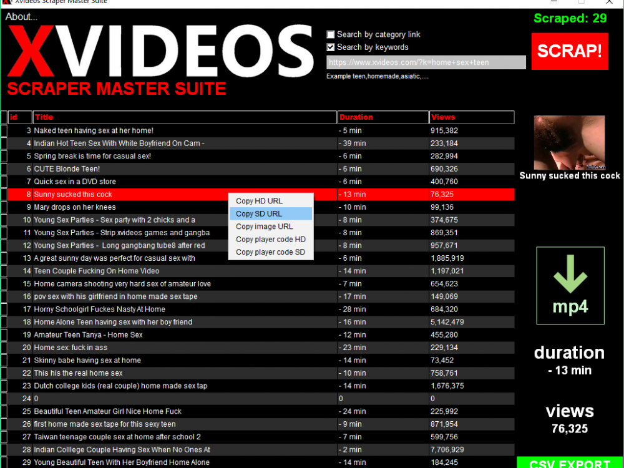Viewport: 624px width, 468px height.
Task: Select Copy SD URL in context menu
Action: pos(271,213)
